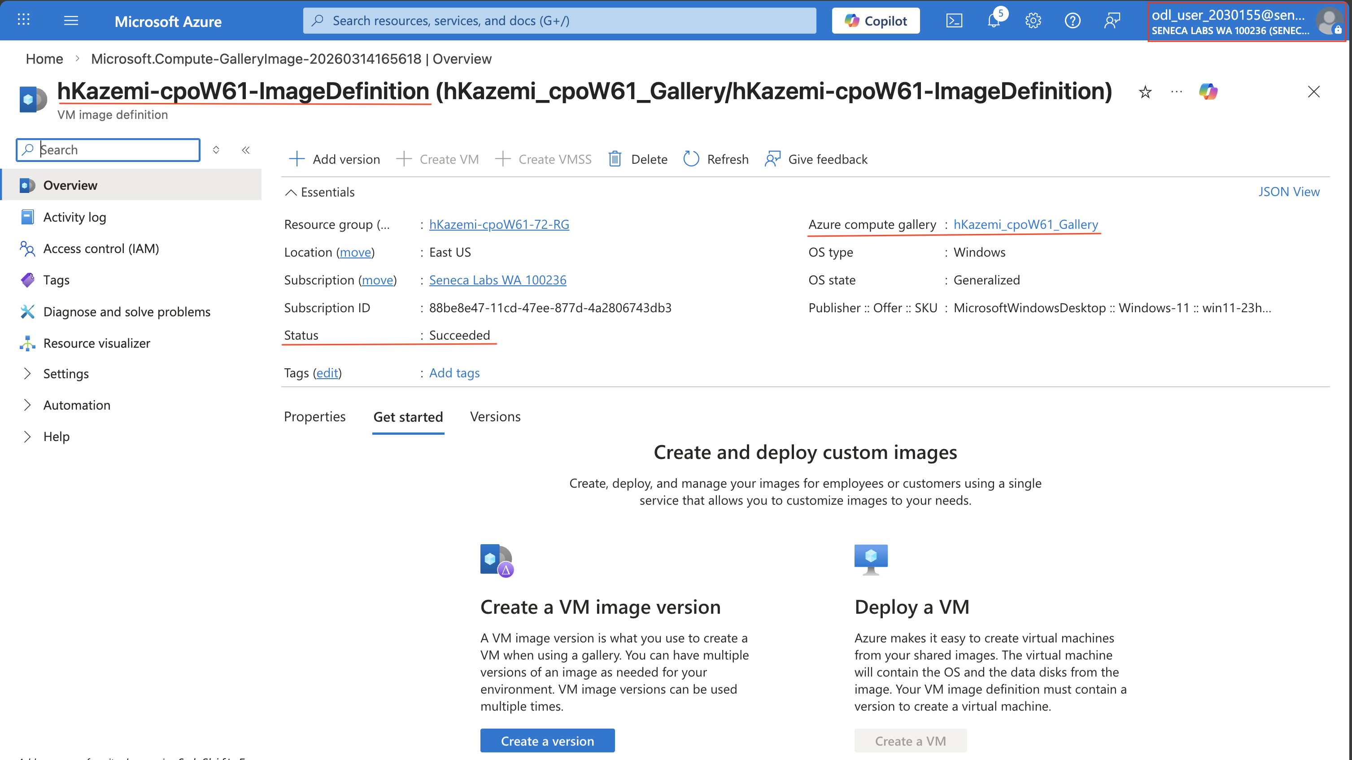Delete the image definition
1352x760 pixels.
pyautogui.click(x=638, y=159)
